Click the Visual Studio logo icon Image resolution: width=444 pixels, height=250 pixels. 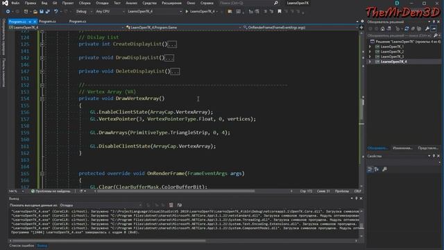(x=5, y=3)
